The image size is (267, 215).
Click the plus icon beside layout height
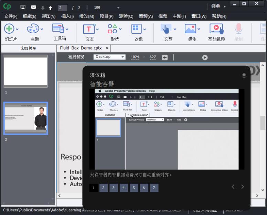point(165,57)
